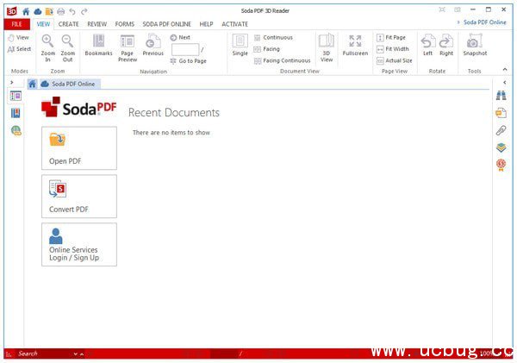This screenshot has width=517, height=363.
Task: Click the open folder icon in quick access toolbar
Action: [49, 11]
